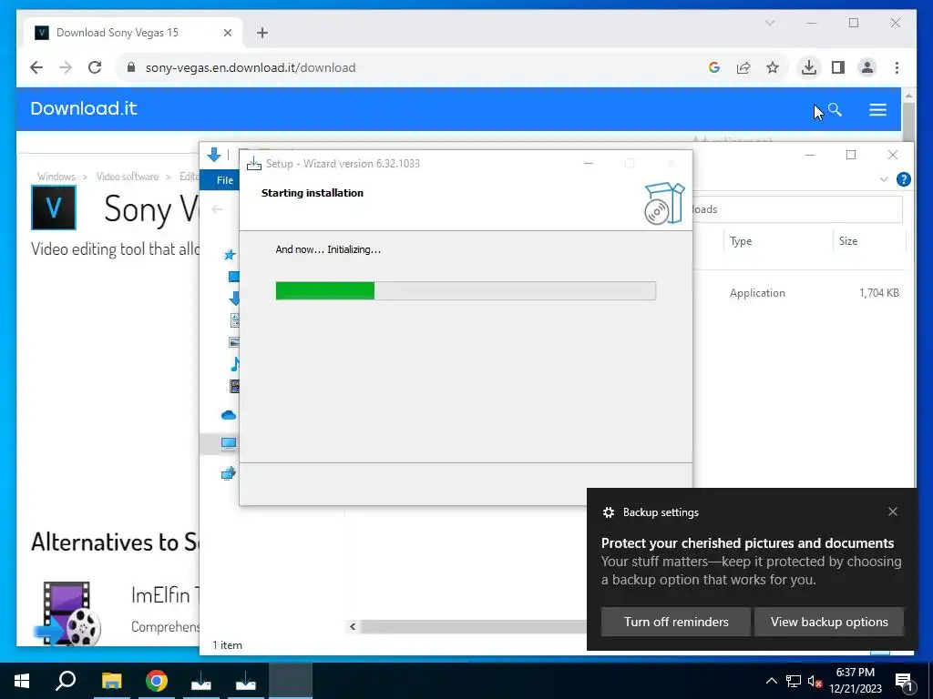Click the Explorer quick access toolbar arrow
The image size is (933, 699).
coord(213,155)
